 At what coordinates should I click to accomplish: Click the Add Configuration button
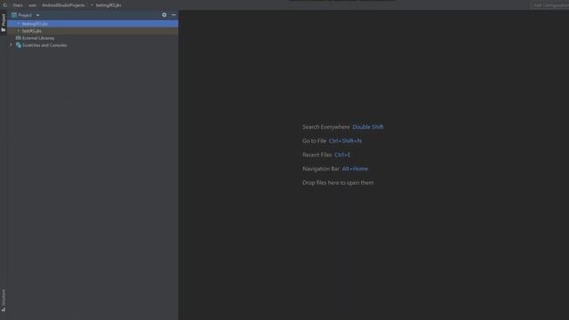pyautogui.click(x=549, y=5)
